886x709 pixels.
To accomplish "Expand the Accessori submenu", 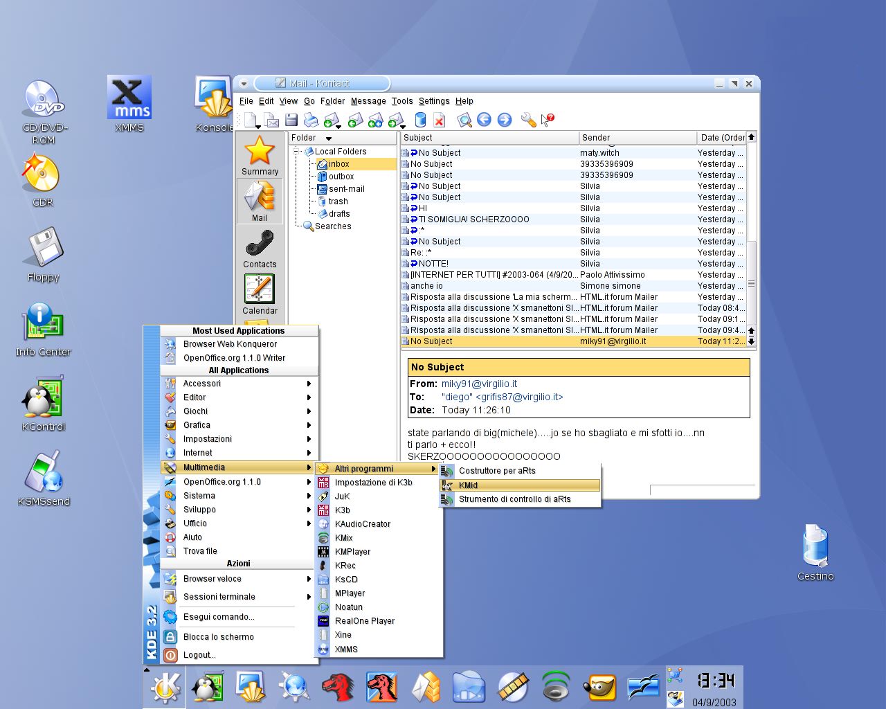I will pyautogui.click(x=239, y=384).
